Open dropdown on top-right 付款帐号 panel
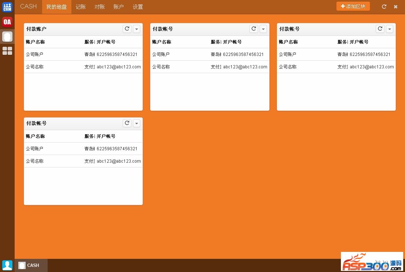The image size is (405, 272). coord(390,29)
